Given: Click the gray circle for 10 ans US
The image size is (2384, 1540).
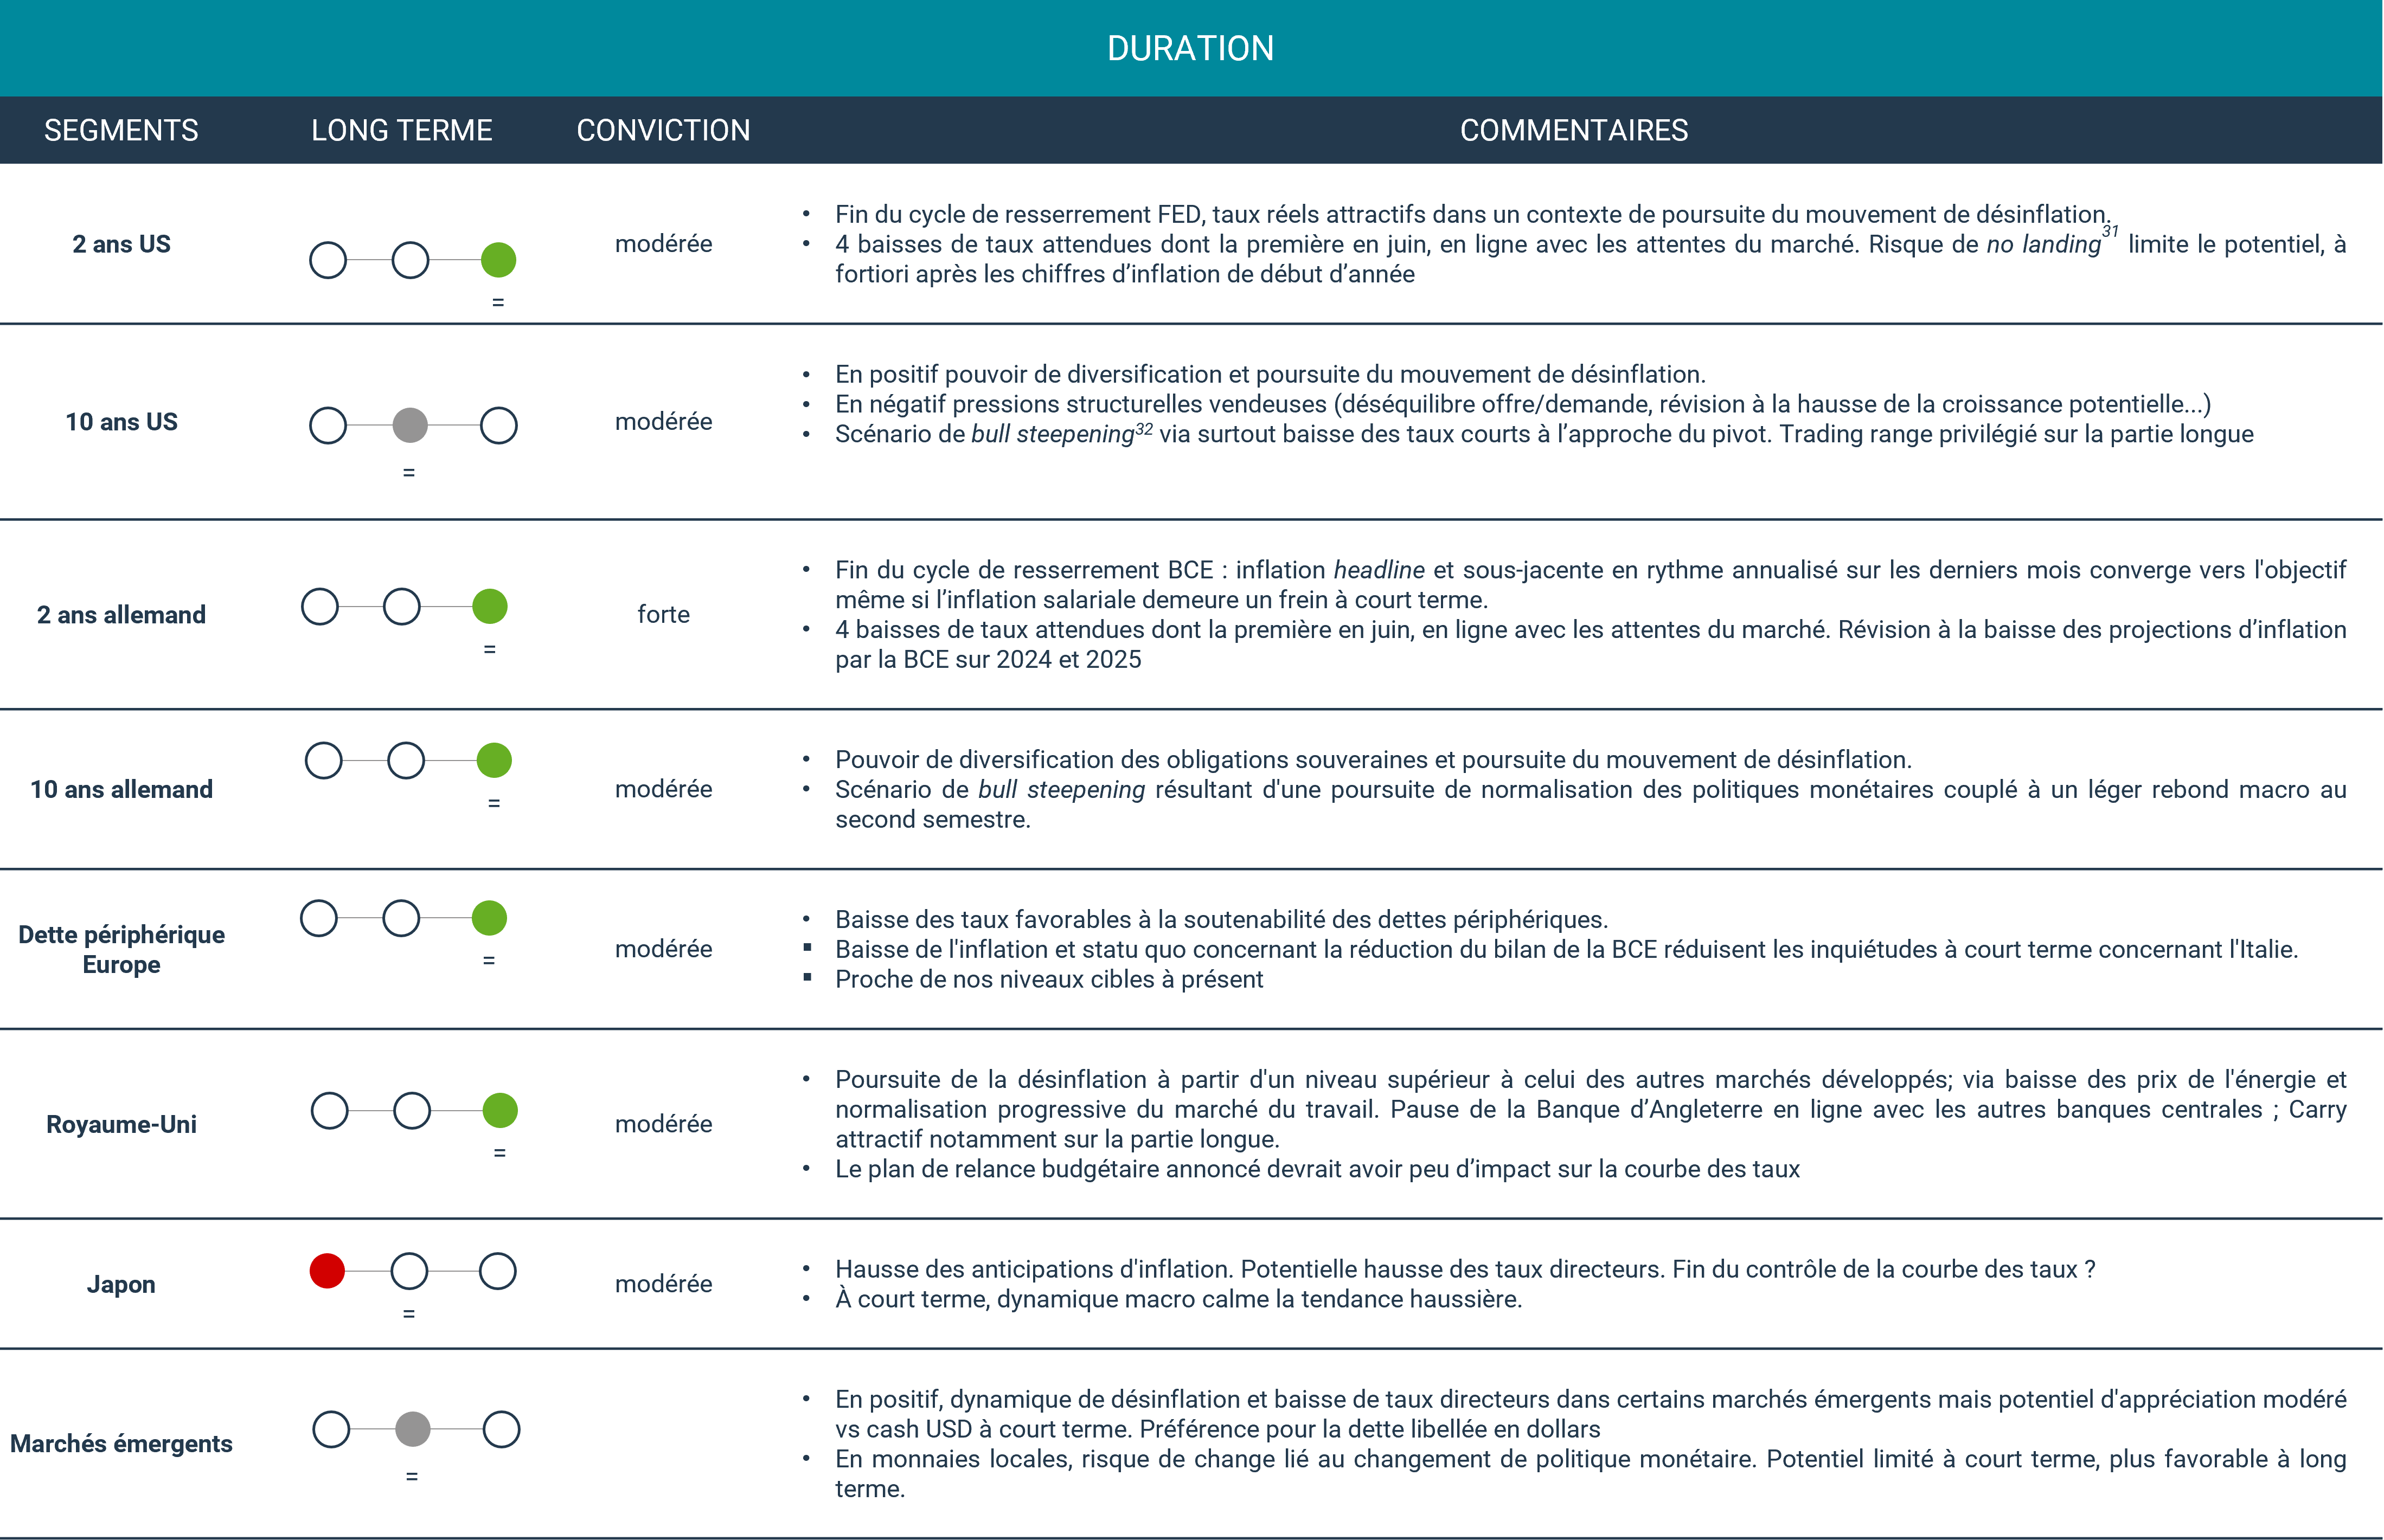Looking at the screenshot, I should click(411, 425).
